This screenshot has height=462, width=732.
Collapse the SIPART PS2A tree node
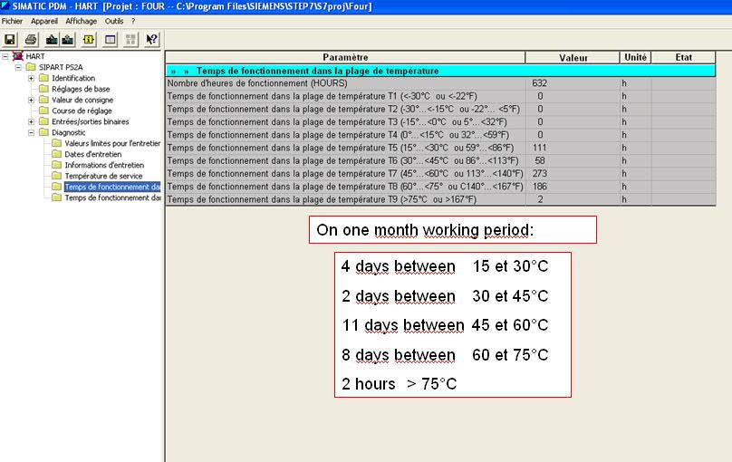(x=18, y=67)
